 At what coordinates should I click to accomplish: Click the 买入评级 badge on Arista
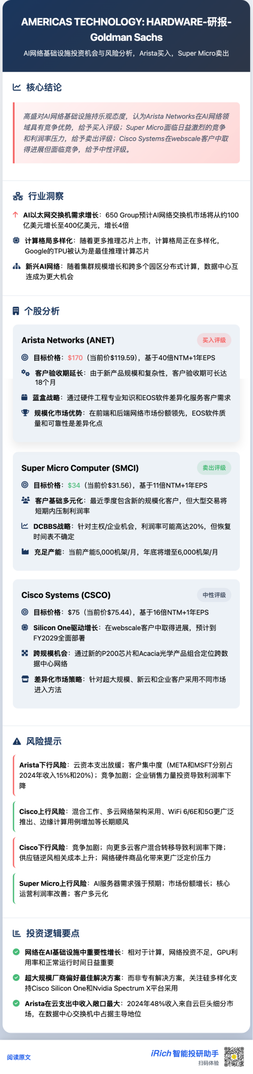point(214,340)
